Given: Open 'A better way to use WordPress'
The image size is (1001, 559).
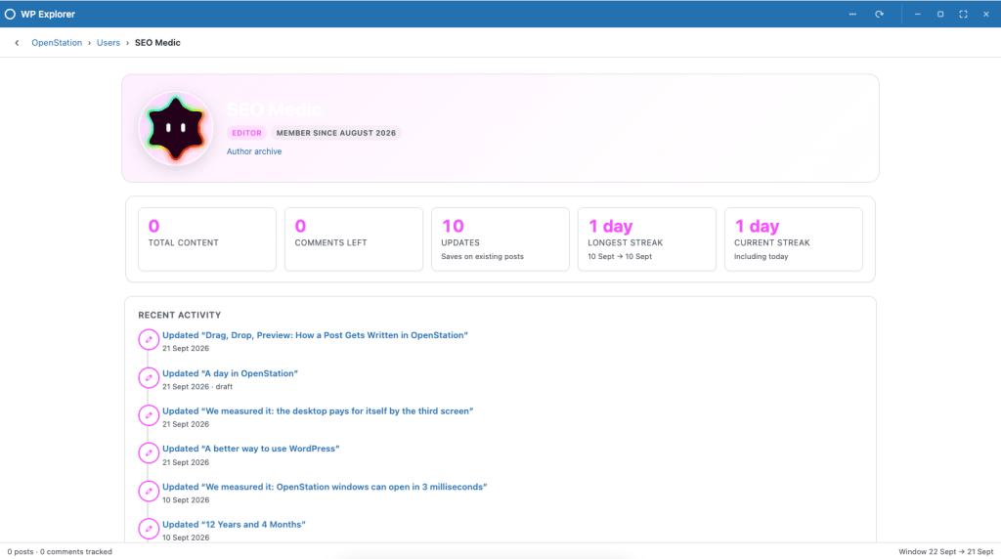Looking at the screenshot, I should [x=251, y=449].
